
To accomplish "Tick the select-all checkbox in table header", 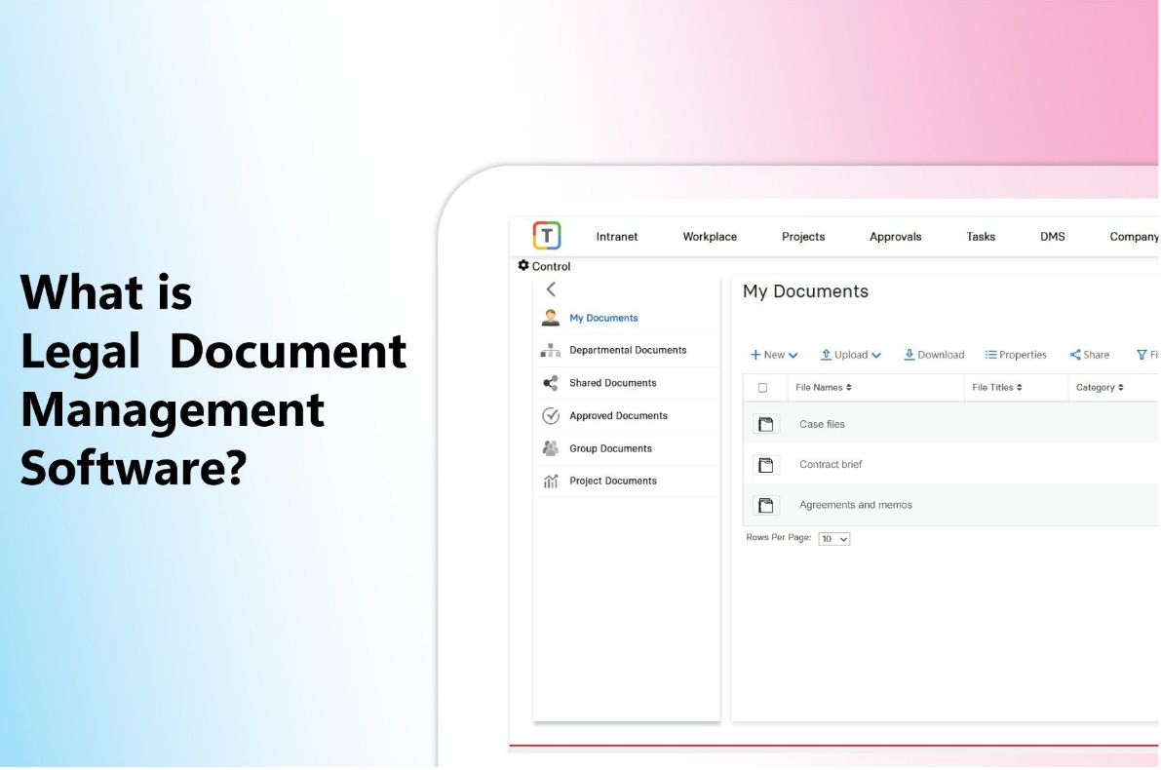I will click(762, 387).
